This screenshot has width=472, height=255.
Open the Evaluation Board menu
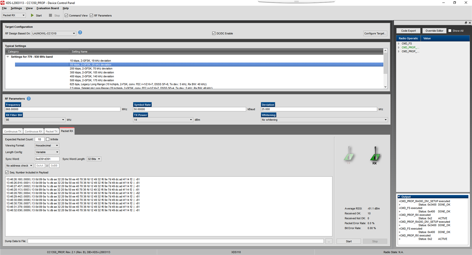(x=48, y=8)
